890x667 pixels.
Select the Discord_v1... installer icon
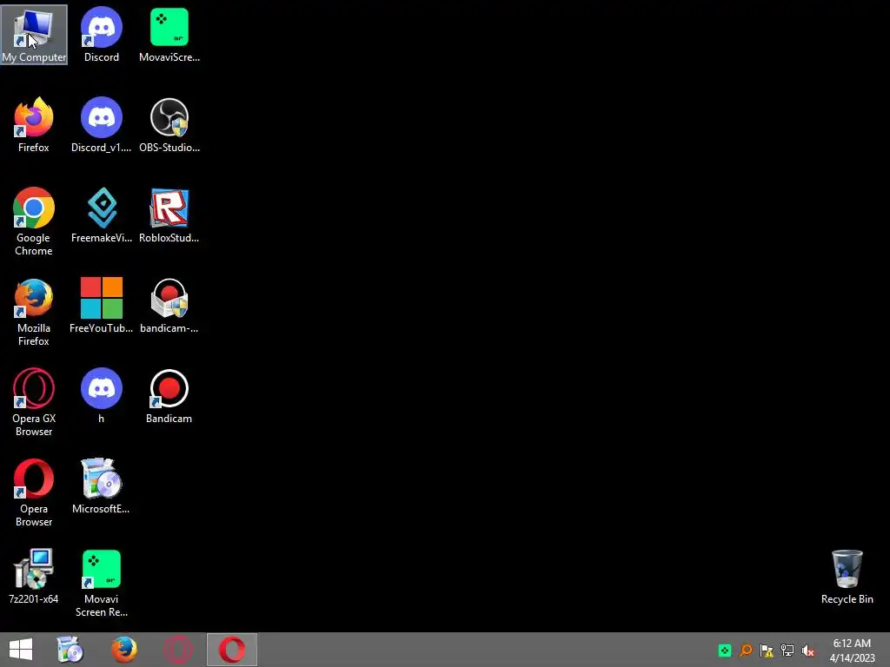[x=102, y=125]
